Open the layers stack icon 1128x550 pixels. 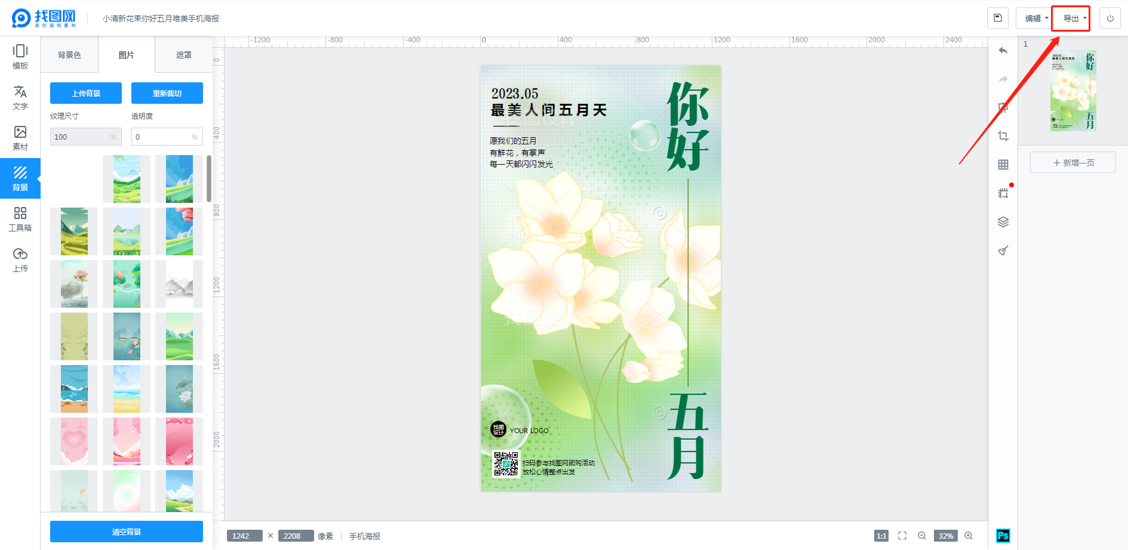point(1003,222)
